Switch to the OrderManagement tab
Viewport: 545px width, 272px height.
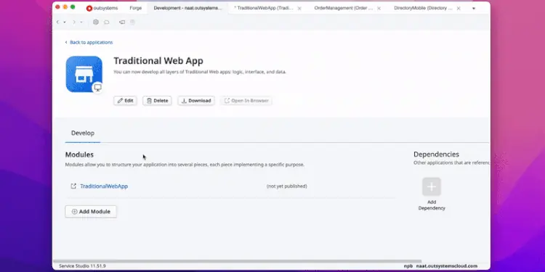coord(344,8)
